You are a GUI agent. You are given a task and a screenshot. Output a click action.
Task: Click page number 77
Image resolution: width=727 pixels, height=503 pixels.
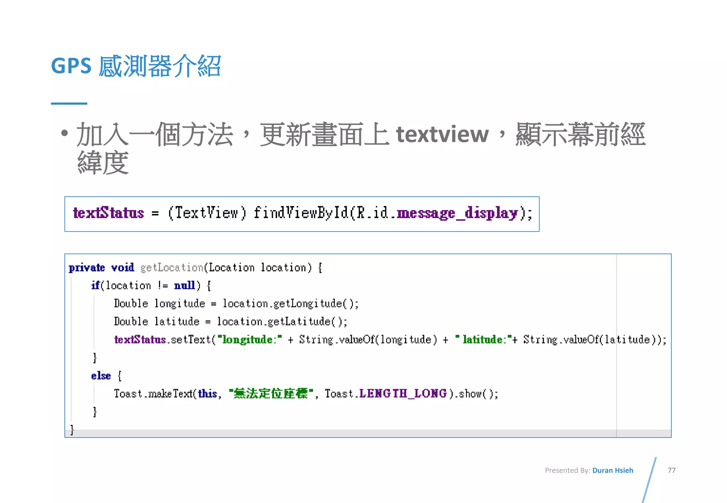(671, 470)
